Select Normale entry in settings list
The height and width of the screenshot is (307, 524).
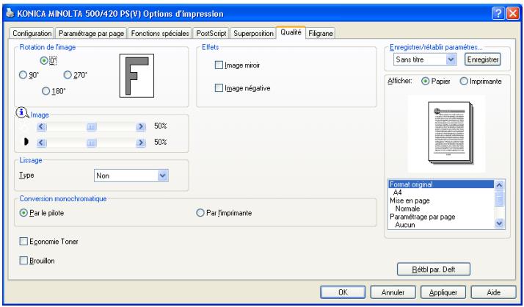coord(441,209)
